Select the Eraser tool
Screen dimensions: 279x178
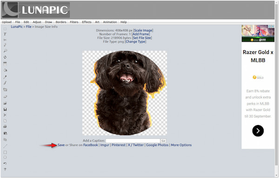point(5,97)
